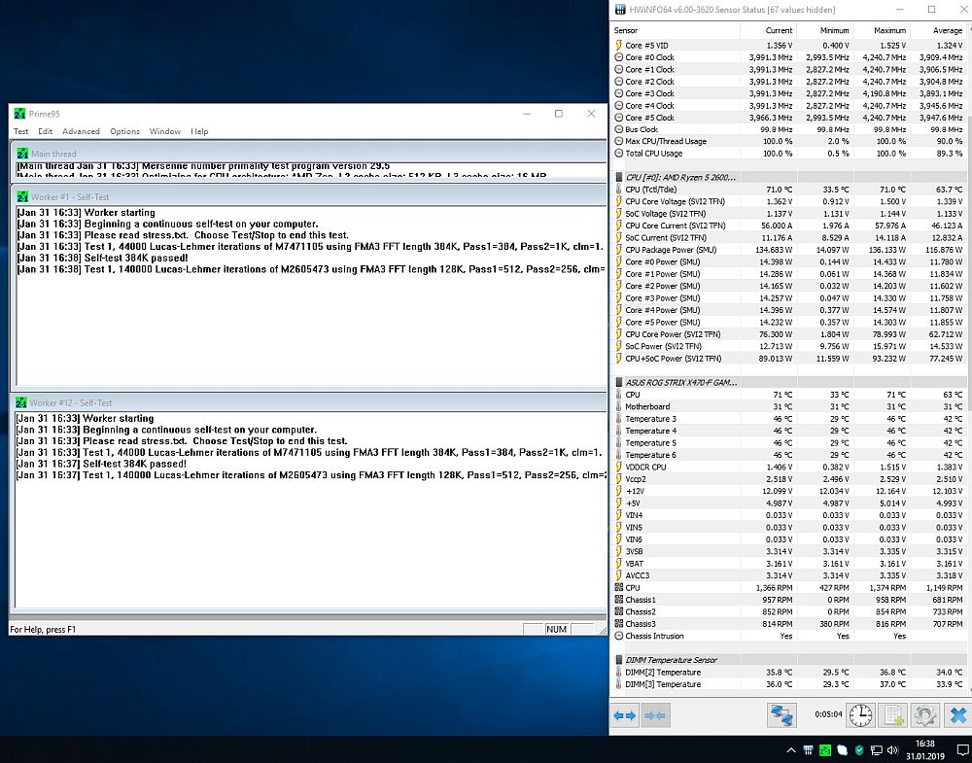Open the Windows notification center icon
Screen dimensions: 972x763
[962, 750]
